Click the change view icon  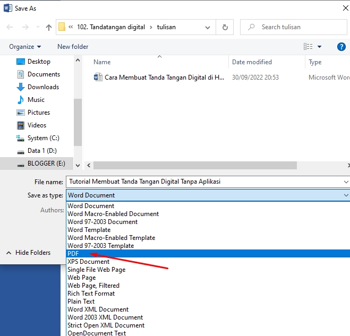[x=308, y=47]
